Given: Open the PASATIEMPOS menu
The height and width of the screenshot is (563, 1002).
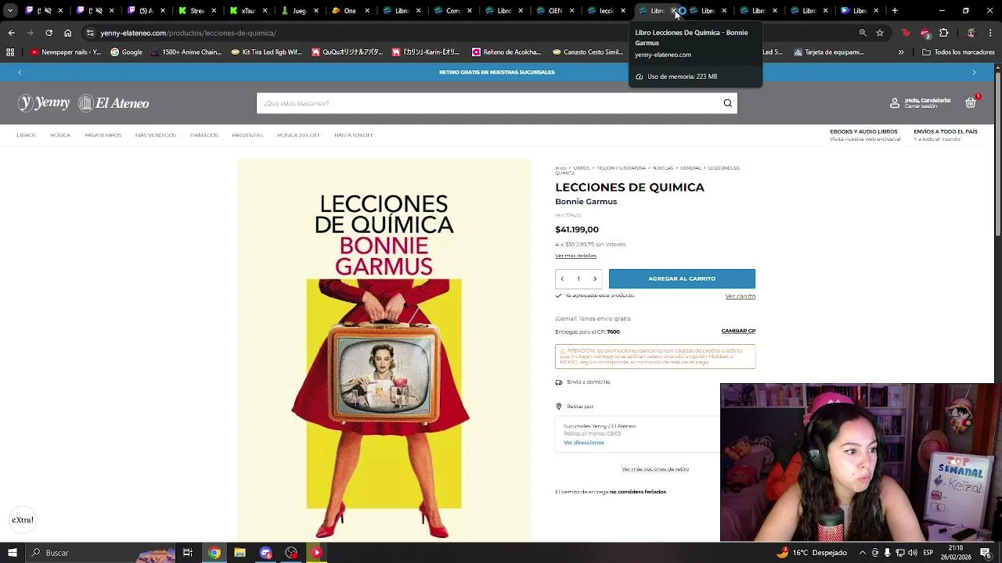Looking at the screenshot, I should tap(103, 135).
